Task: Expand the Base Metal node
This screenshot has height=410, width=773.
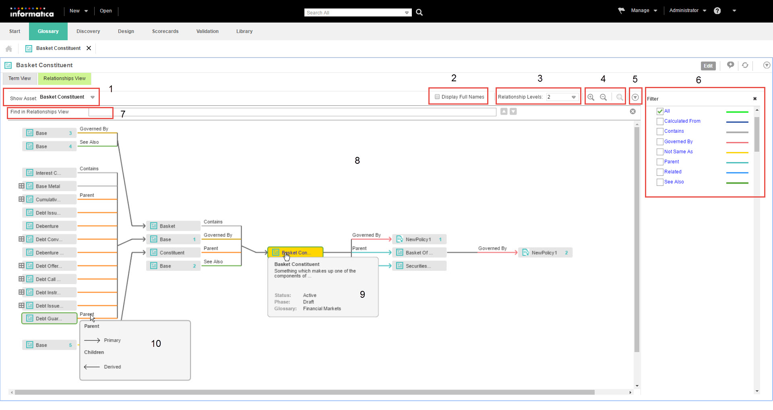Action: (21, 186)
